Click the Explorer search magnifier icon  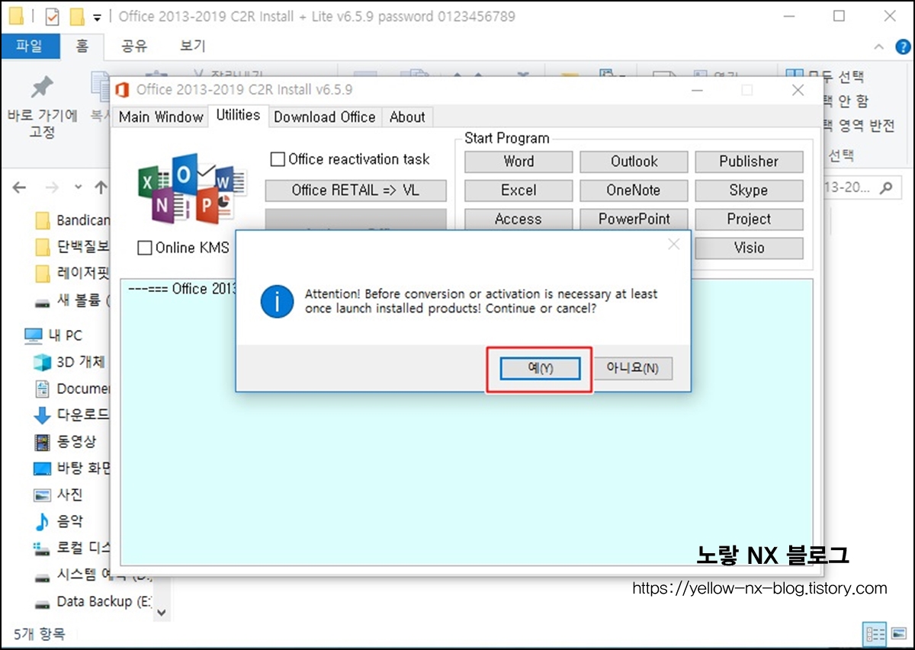(x=885, y=187)
